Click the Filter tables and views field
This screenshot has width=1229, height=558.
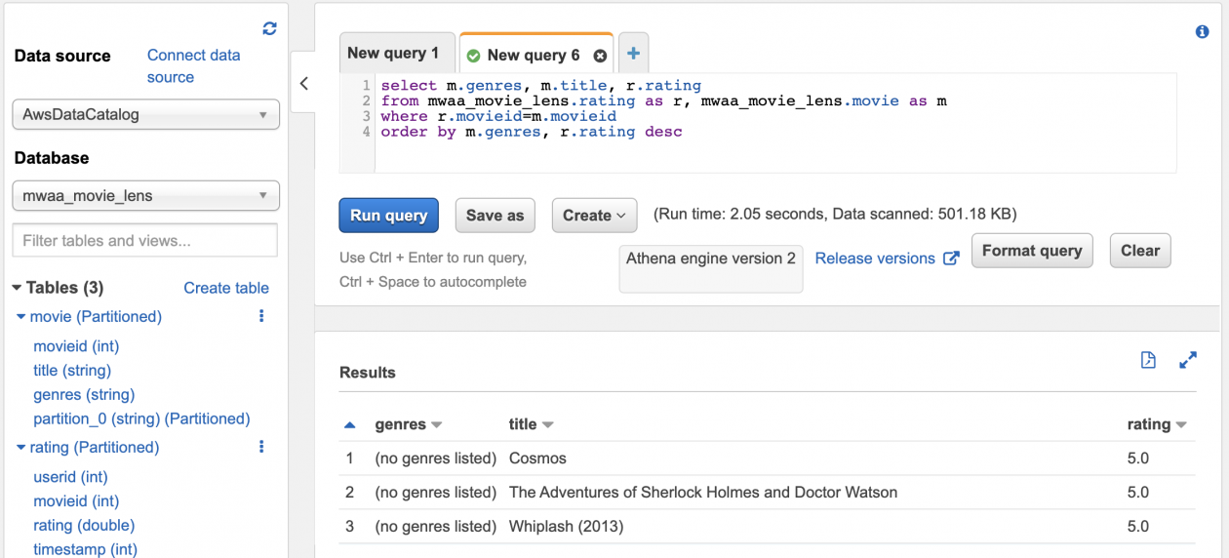(144, 241)
